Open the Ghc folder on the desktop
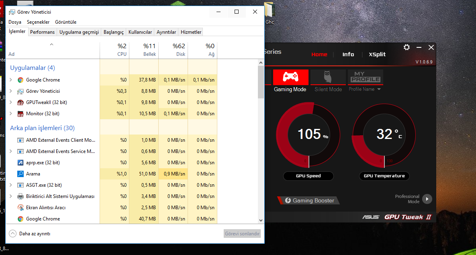The width and height of the screenshot is (476, 255). [270, 13]
